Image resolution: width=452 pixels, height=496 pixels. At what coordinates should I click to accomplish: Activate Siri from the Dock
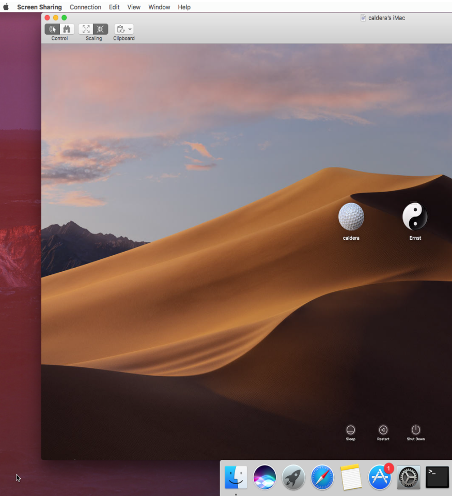264,476
